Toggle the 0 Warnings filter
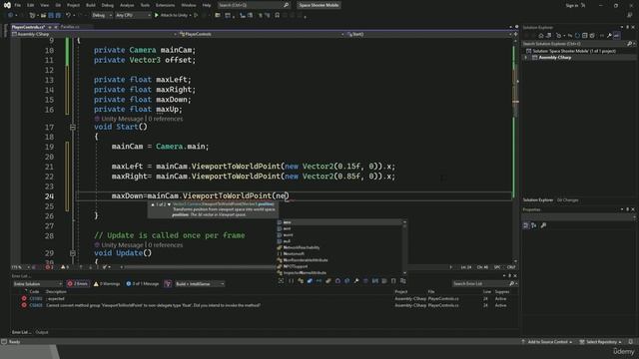This screenshot has height=359, width=639. (107, 283)
